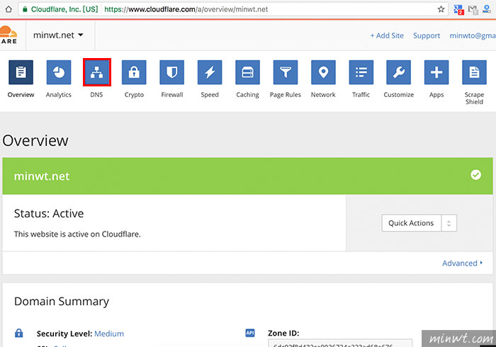Open the Firewall shield icon
The height and width of the screenshot is (347, 496).
(x=171, y=72)
